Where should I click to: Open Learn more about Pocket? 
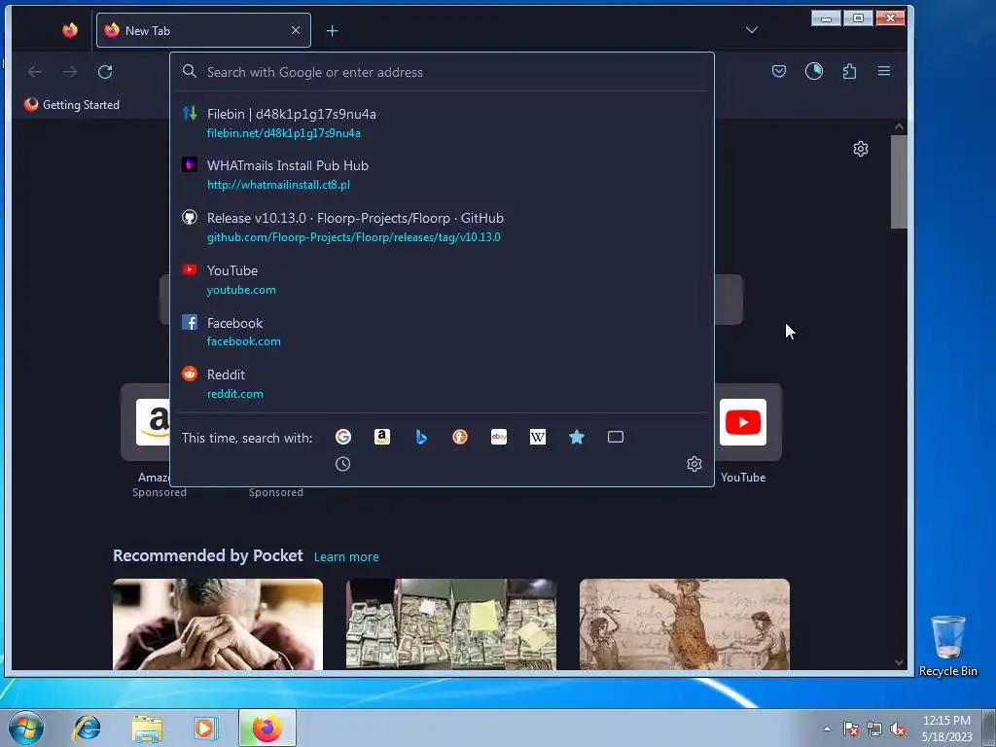click(x=346, y=557)
